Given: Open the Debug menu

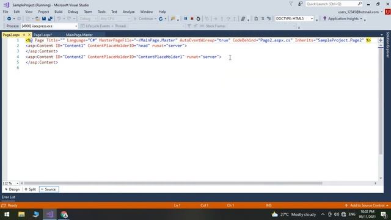Looking at the screenshot, I should 73,12.
